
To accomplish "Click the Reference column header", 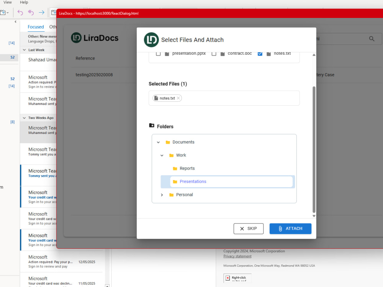I will (x=85, y=58).
